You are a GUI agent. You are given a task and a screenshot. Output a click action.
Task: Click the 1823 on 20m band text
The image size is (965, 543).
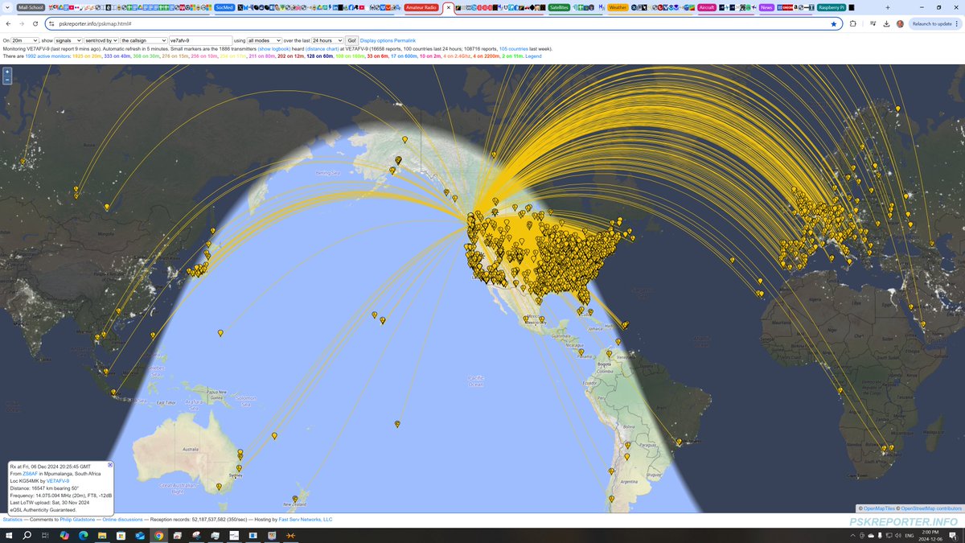(87, 56)
